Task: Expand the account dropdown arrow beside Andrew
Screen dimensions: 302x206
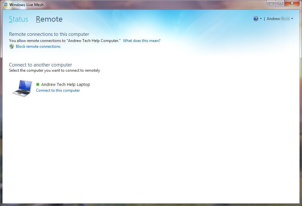Action: (292, 19)
